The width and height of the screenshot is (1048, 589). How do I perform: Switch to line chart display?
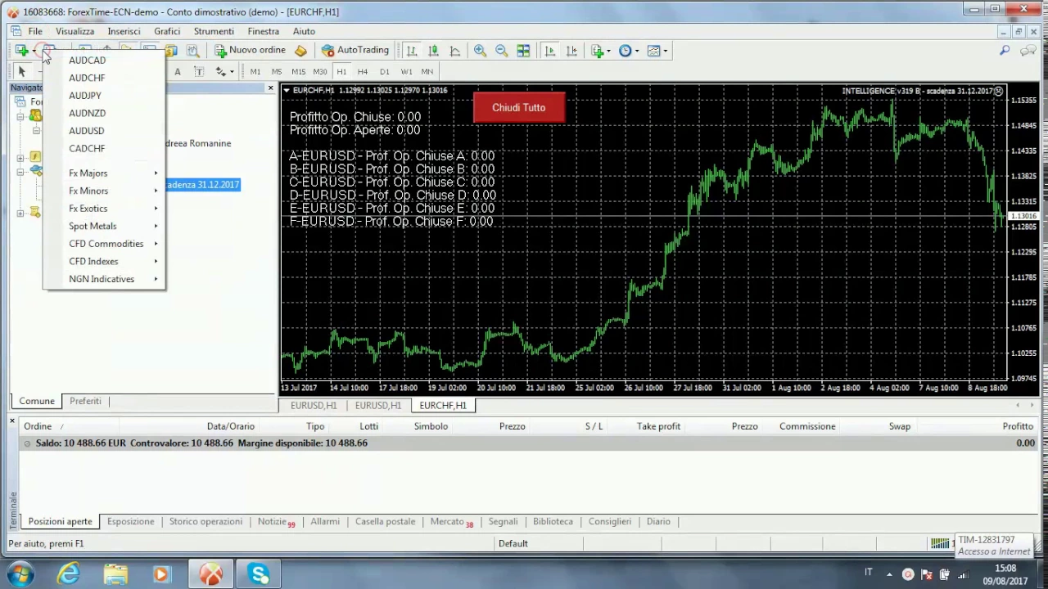click(455, 51)
